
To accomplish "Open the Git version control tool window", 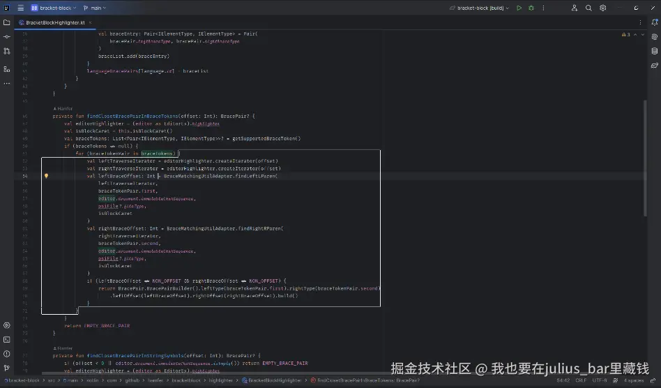I will tap(7, 368).
